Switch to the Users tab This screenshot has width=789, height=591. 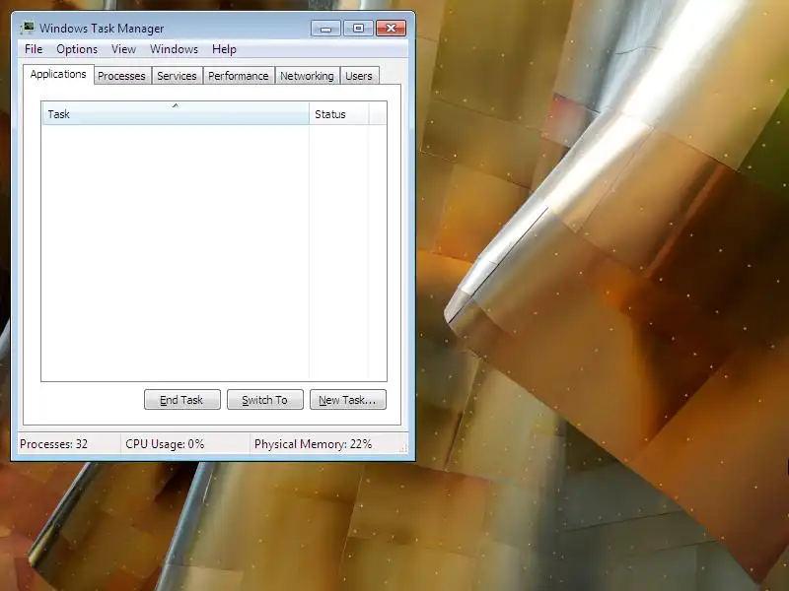click(x=359, y=76)
